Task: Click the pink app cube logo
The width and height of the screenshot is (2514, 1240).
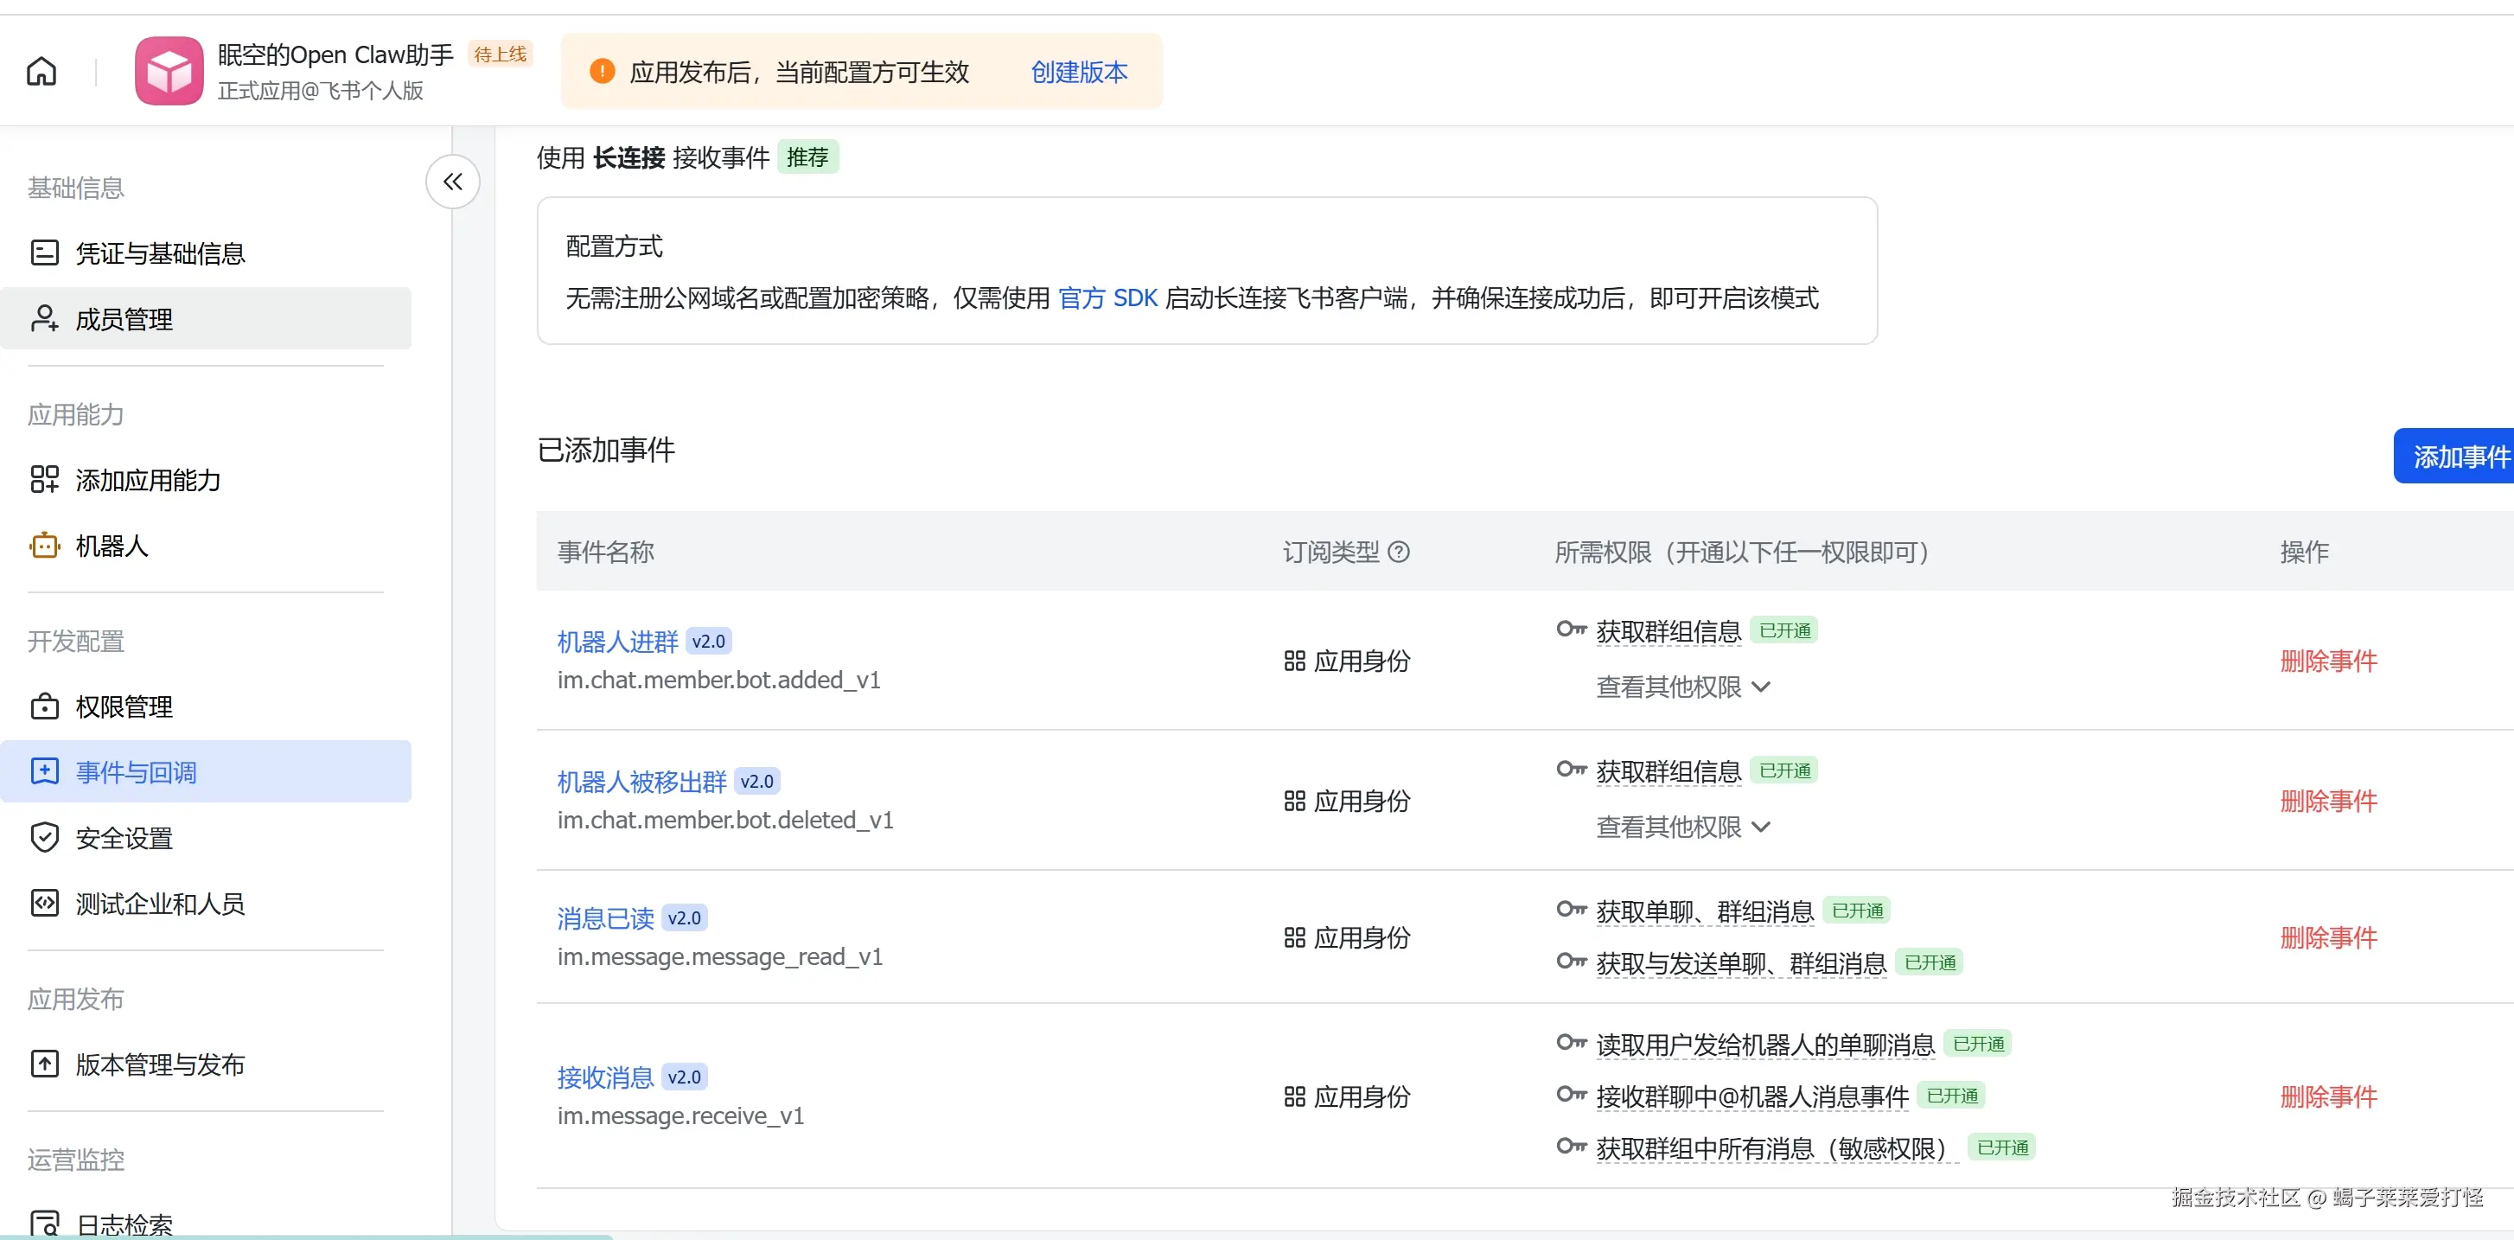Action: pyautogui.click(x=169, y=71)
